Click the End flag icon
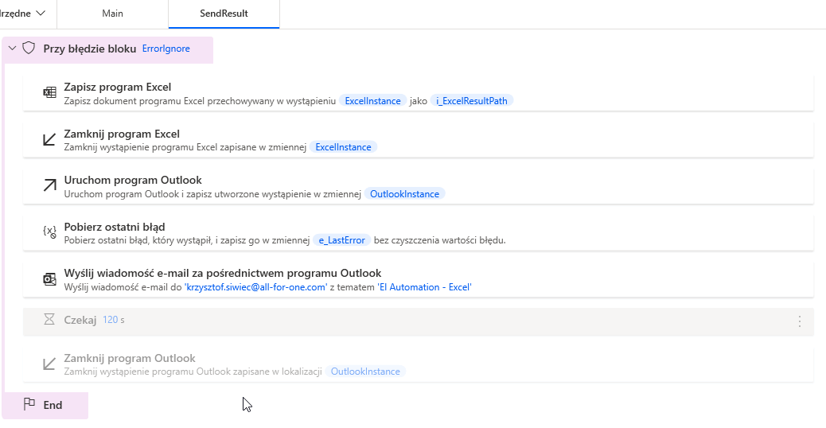The width and height of the screenshot is (826, 428). click(x=29, y=405)
